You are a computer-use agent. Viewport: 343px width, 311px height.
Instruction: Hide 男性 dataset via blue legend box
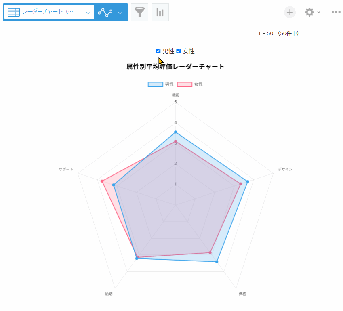coord(155,84)
